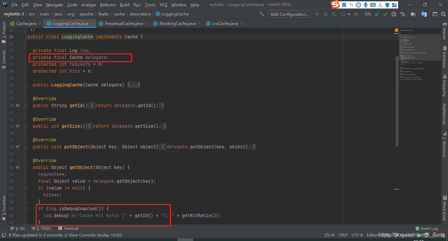Switch to the LruCache.java tab

[225, 23]
